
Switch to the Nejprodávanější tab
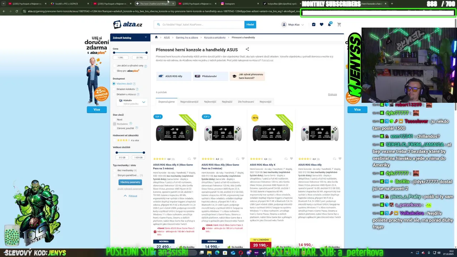(189, 102)
